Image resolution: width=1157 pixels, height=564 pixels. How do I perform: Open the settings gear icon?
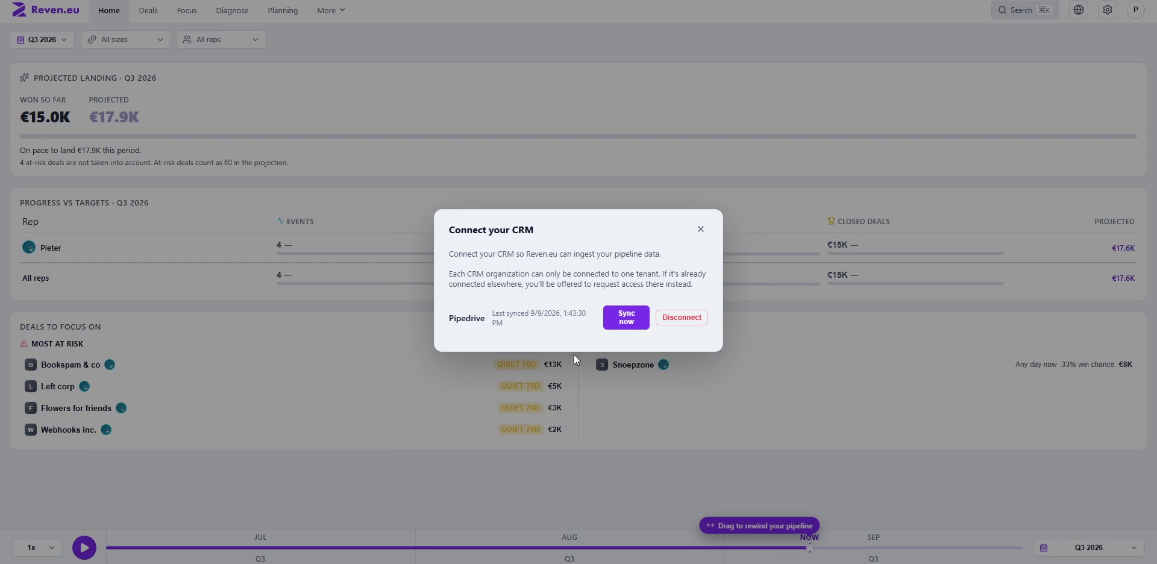click(1108, 10)
